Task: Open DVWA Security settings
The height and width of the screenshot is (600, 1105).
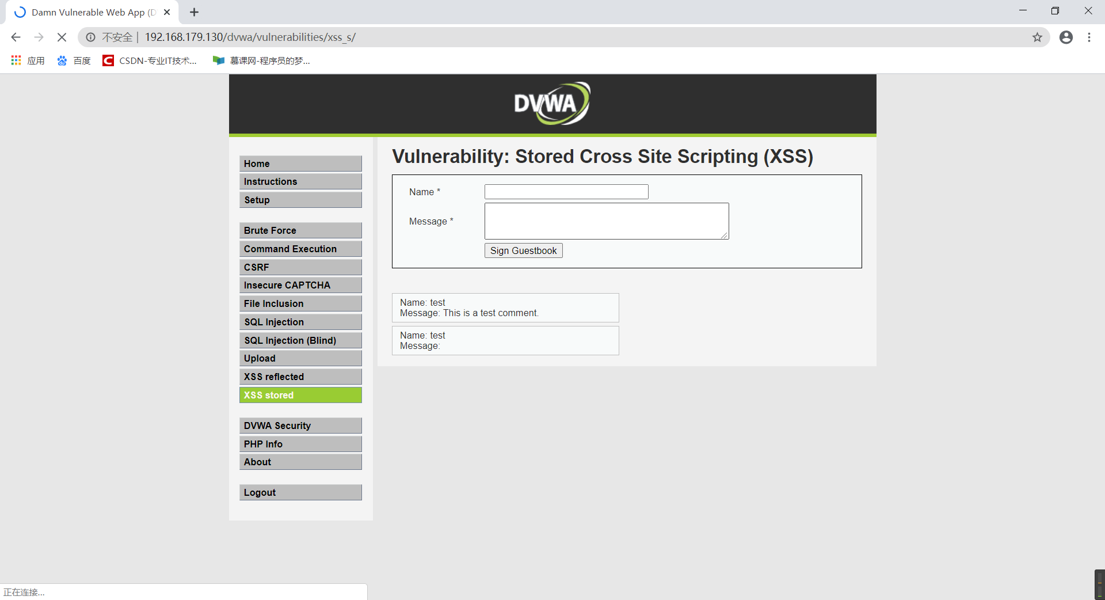Action: pos(300,426)
